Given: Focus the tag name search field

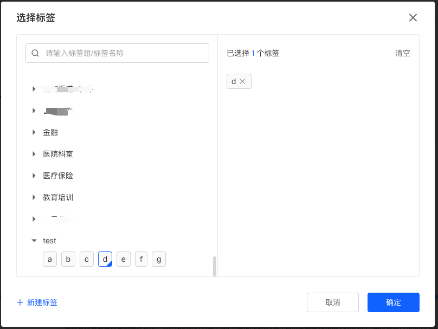Looking at the screenshot, I should click(125, 53).
